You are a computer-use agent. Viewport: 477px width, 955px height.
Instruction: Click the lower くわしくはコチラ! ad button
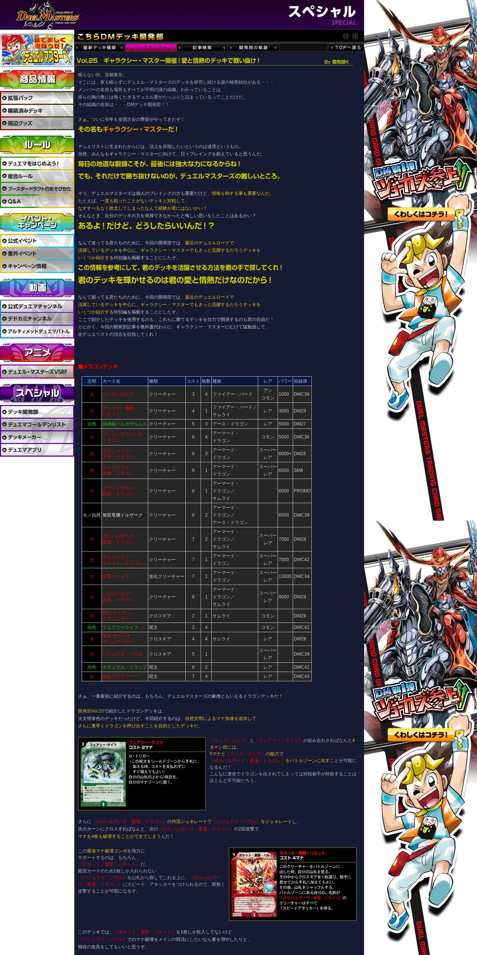[x=421, y=735]
